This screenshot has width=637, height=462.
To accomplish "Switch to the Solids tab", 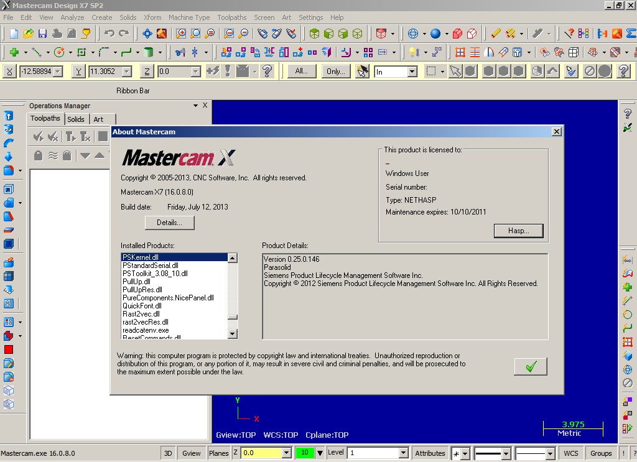I will pos(76,119).
